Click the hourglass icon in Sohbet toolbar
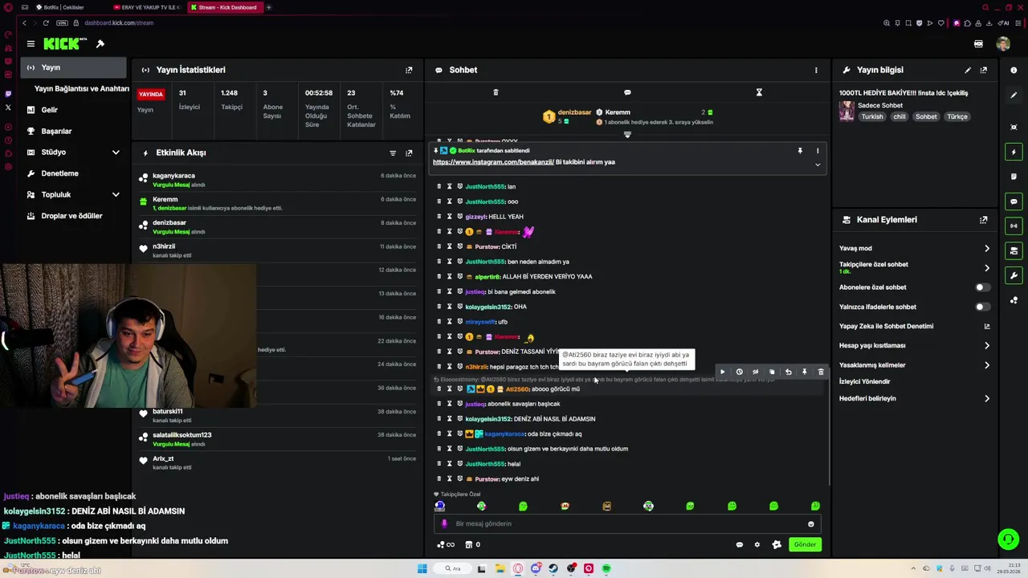The image size is (1028, 578). [759, 92]
